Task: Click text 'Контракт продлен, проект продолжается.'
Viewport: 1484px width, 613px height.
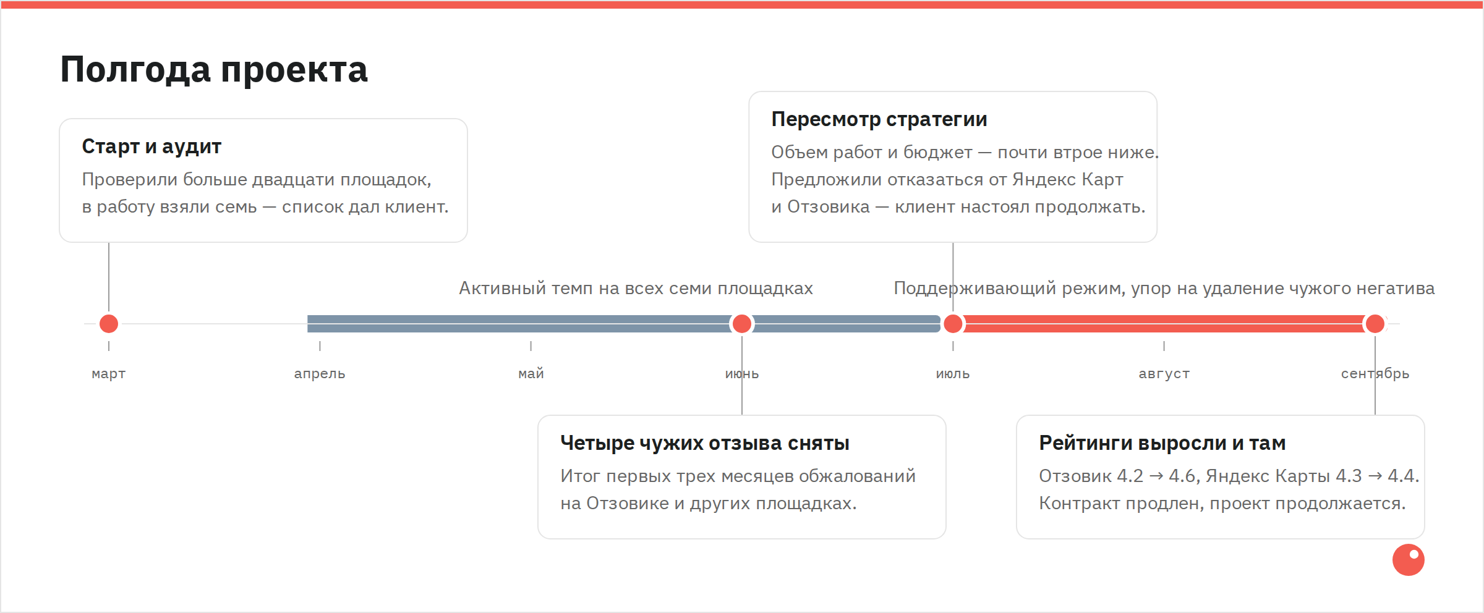Action: [1222, 504]
